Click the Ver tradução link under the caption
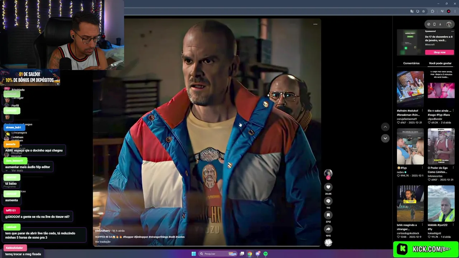Image resolution: width=459 pixels, height=258 pixels. 103,242
